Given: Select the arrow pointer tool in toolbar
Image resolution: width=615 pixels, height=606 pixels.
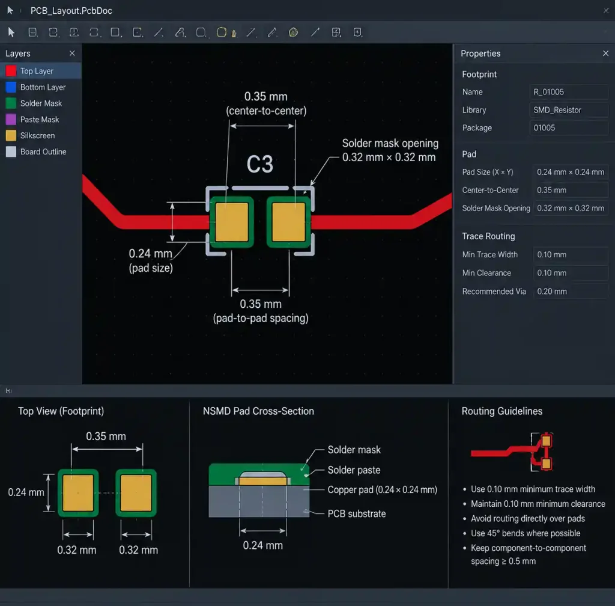Looking at the screenshot, I should click(x=11, y=32).
